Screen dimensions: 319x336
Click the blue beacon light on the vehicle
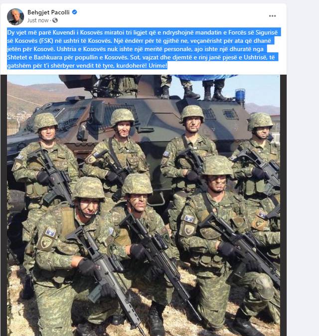pyautogui.click(x=240, y=95)
